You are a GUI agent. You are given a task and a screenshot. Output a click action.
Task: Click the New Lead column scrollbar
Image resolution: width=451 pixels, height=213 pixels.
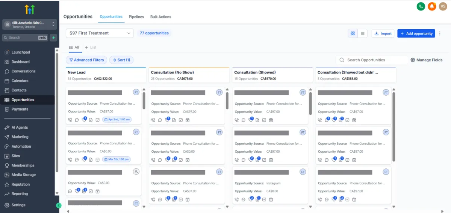click(144, 100)
